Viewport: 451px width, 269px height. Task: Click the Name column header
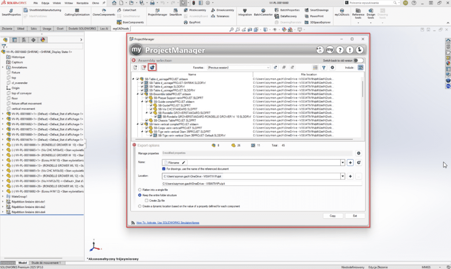192,74
